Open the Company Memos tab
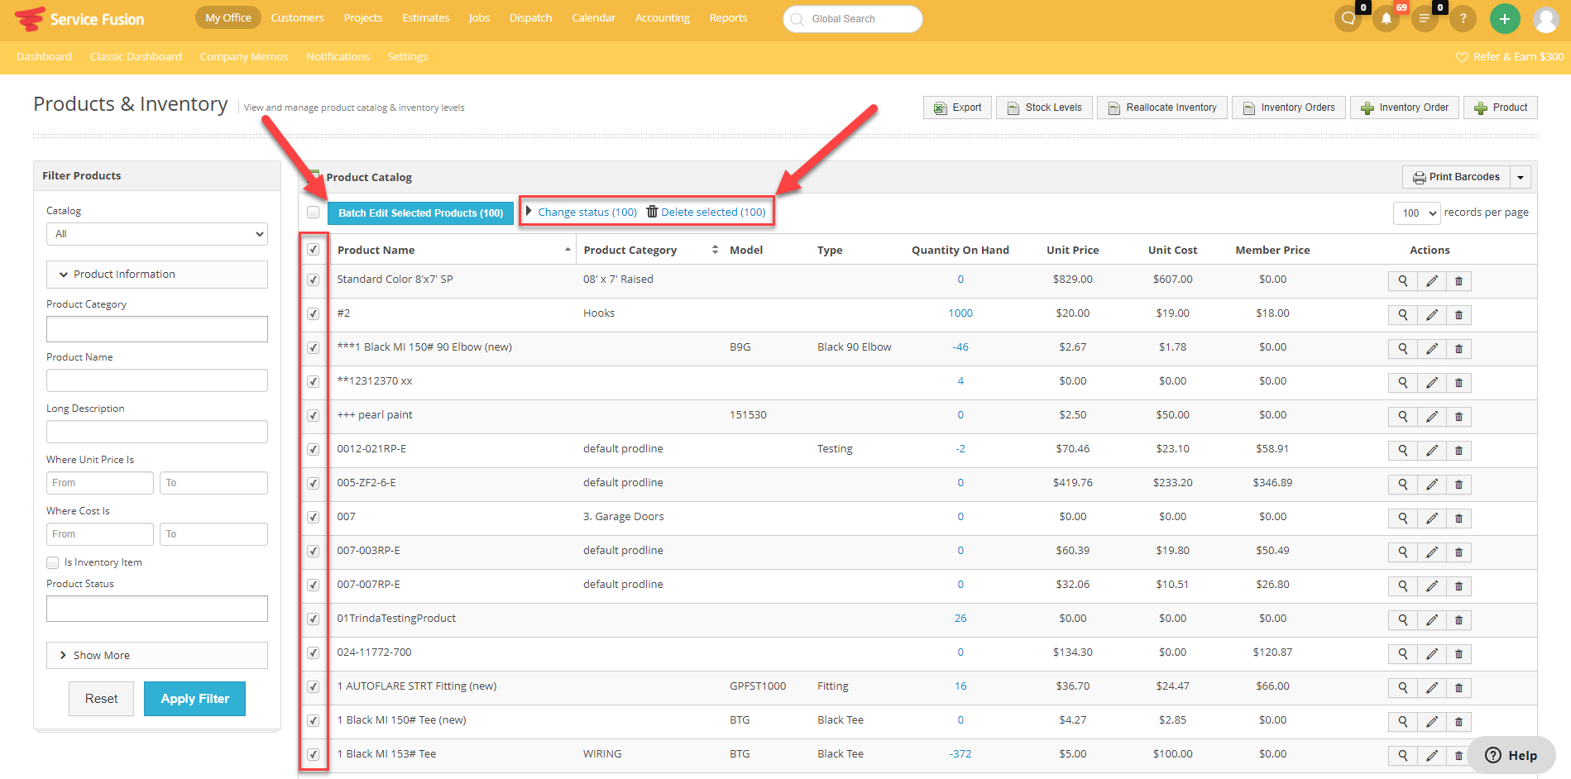 point(244,56)
